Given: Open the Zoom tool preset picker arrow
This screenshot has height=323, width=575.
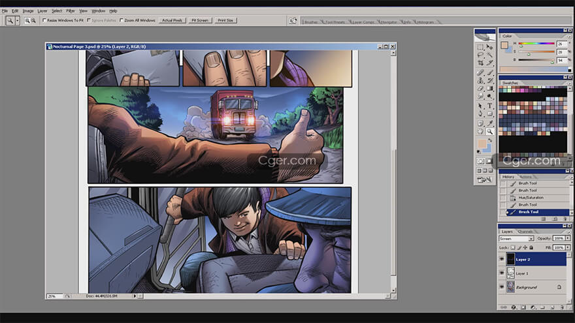Looking at the screenshot, I should [x=17, y=21].
